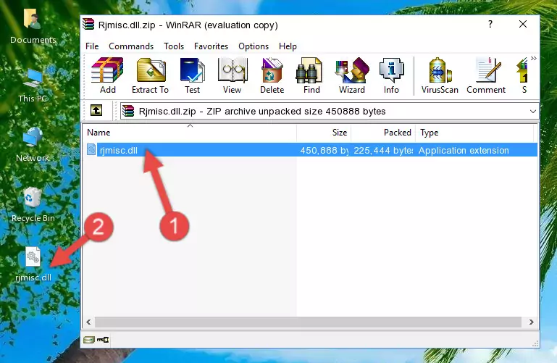
Task: Run the VirusScan tool
Action: [x=440, y=75]
